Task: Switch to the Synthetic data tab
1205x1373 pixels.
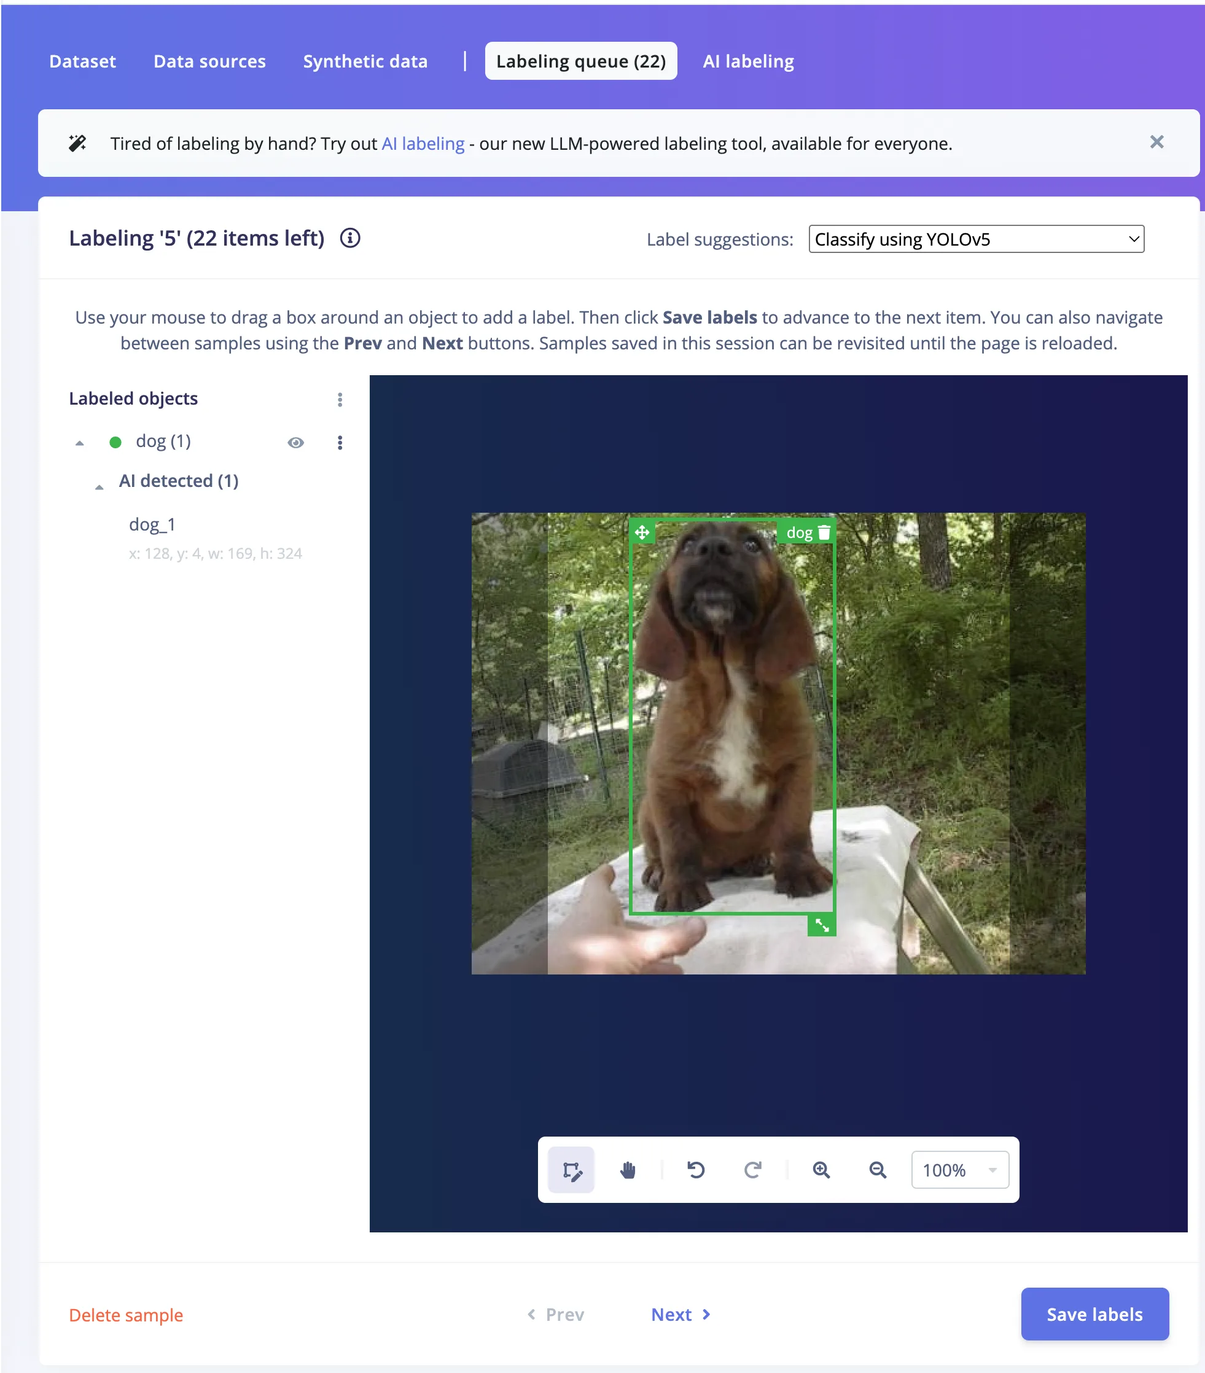Action: 365,61
